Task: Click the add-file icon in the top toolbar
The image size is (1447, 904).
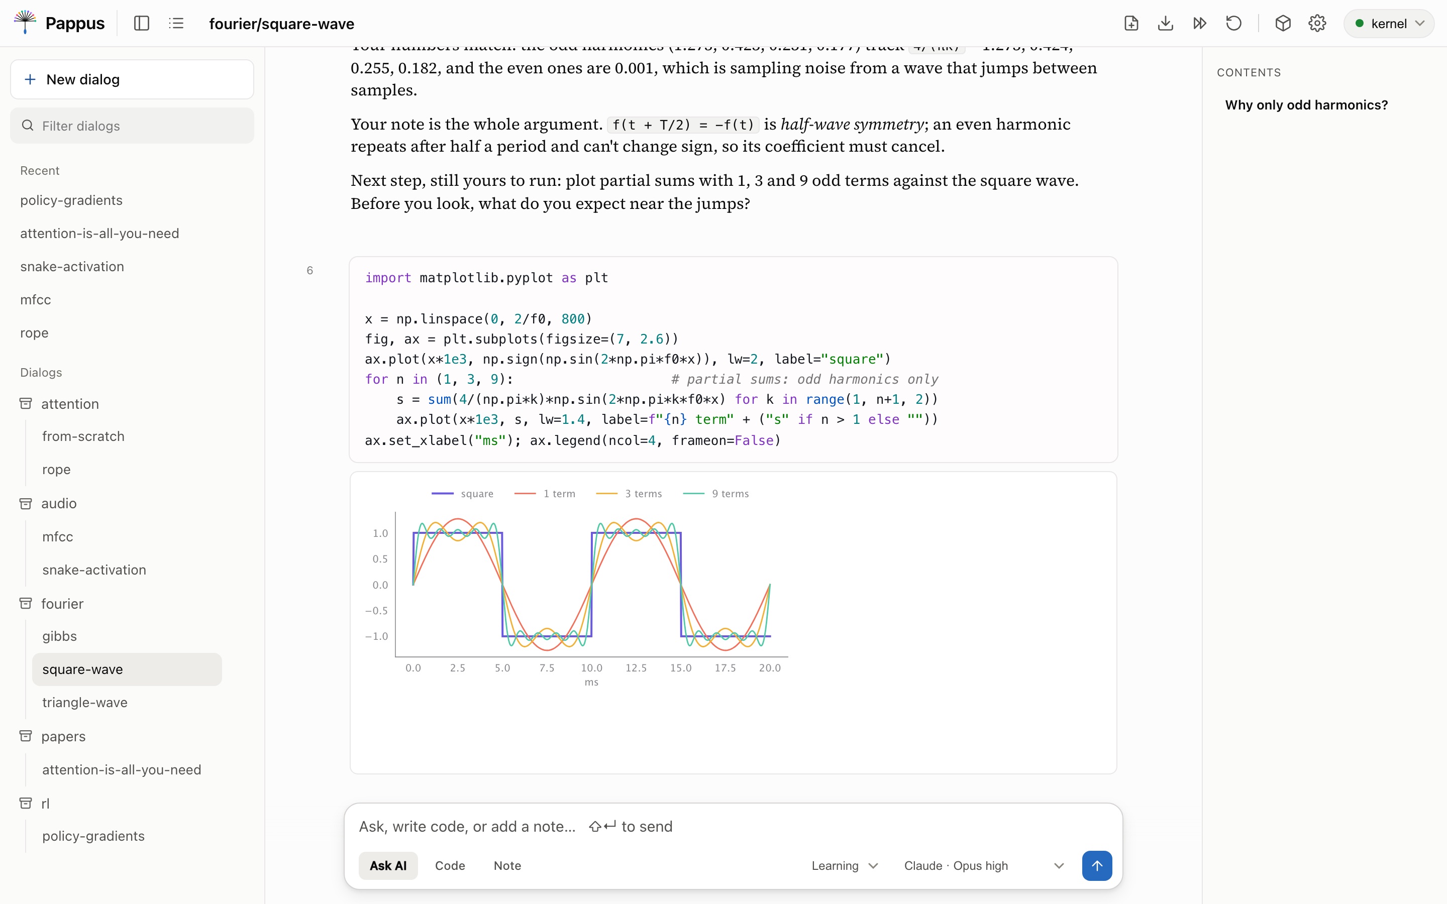Action: (x=1130, y=23)
